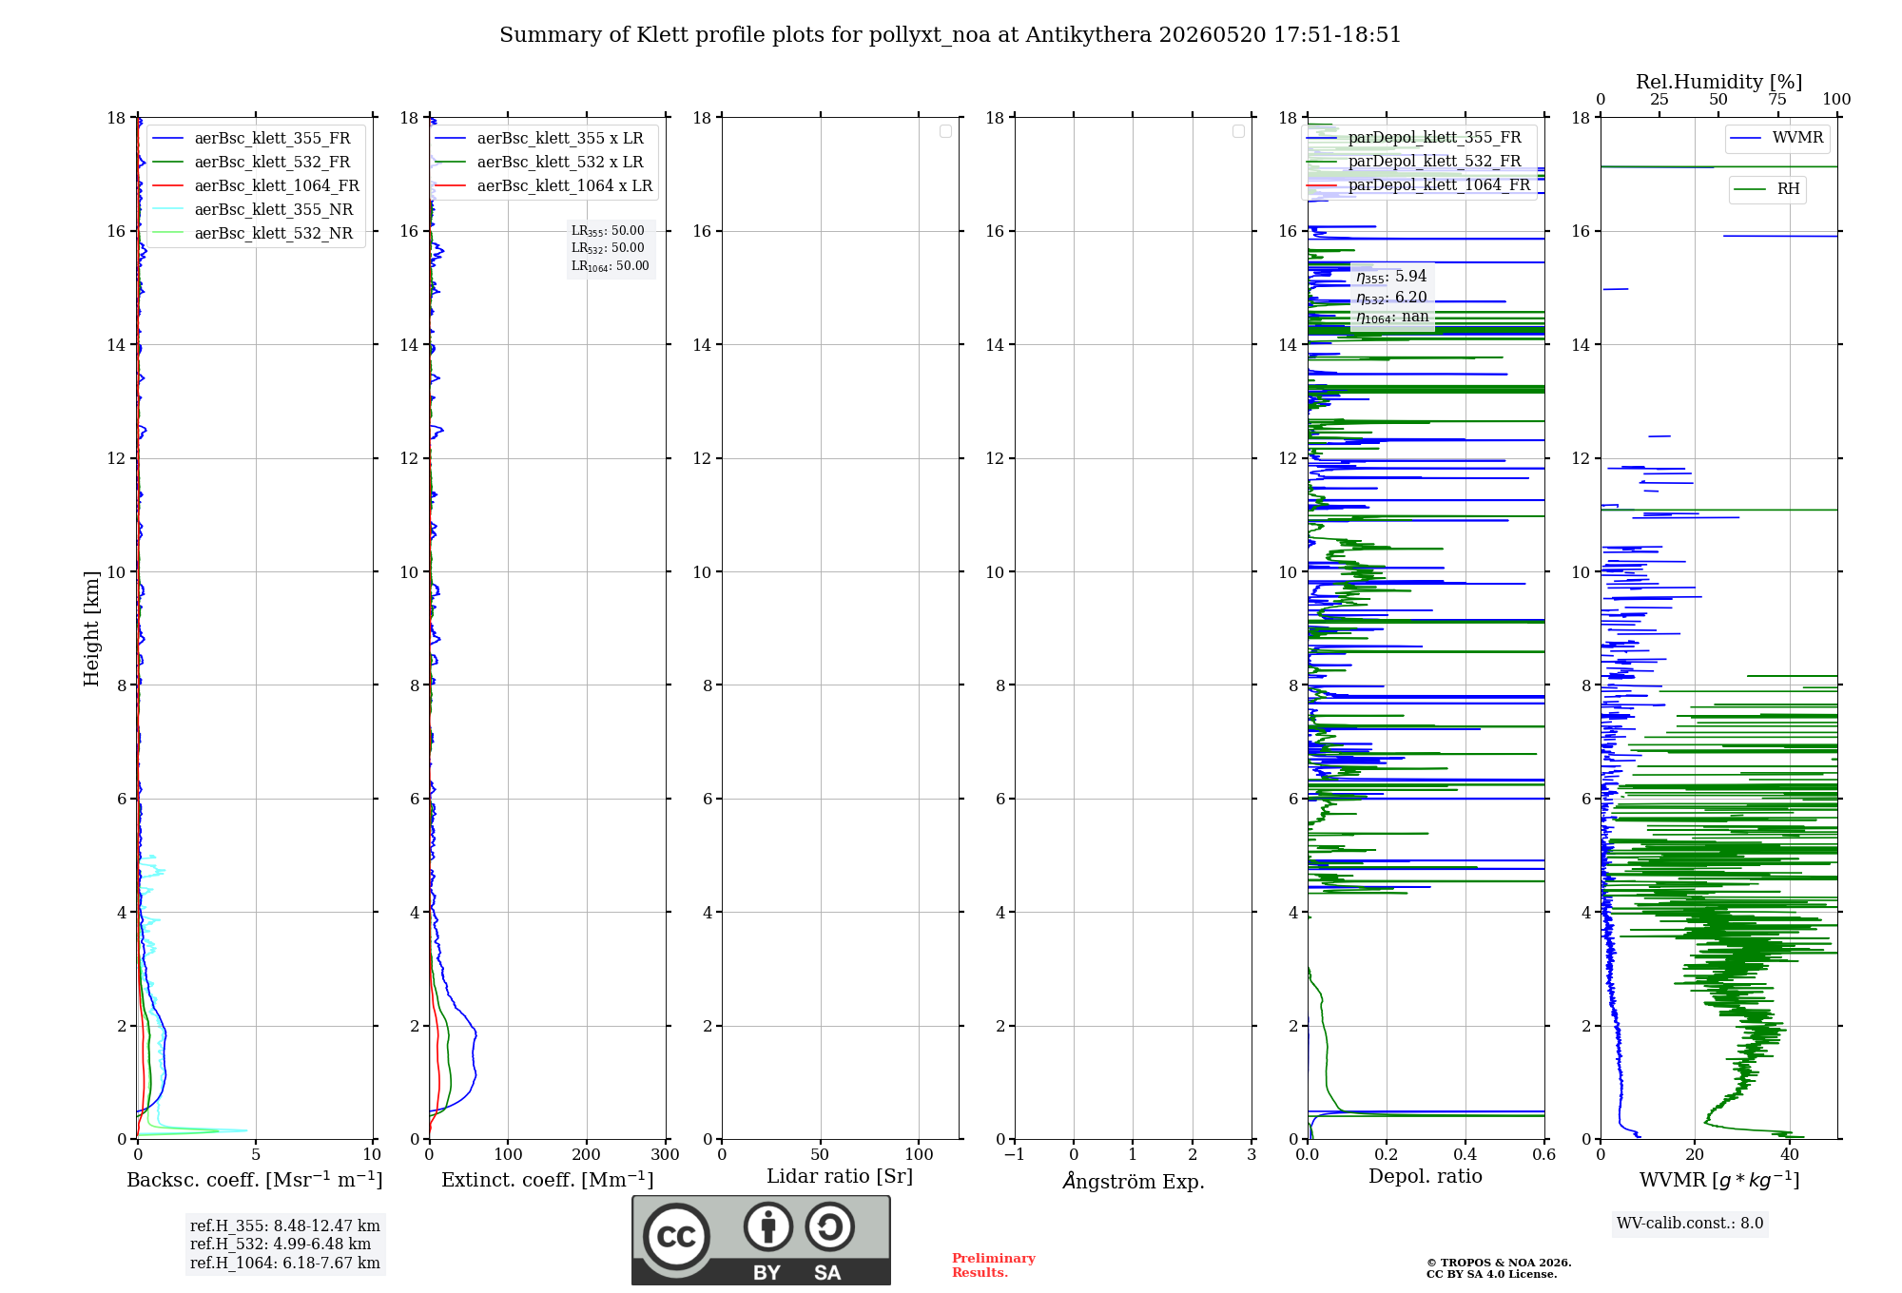Click the Rel.Humidity [%] top axis label
The image size is (1902, 1293).
point(1718,82)
